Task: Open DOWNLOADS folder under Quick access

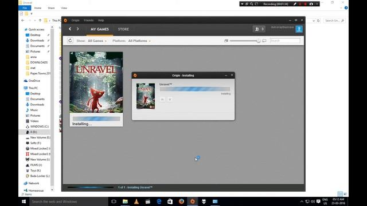Action: (39, 62)
